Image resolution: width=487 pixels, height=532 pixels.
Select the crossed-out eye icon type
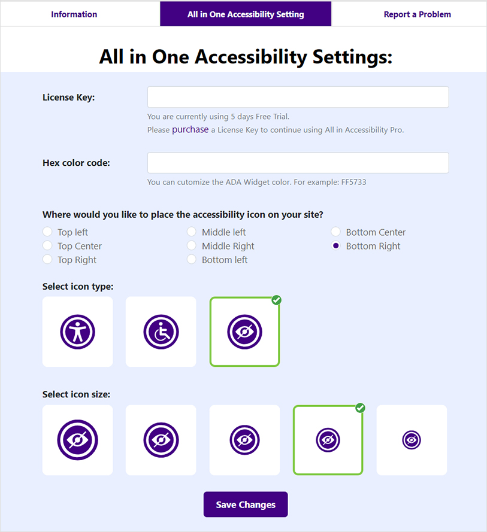244,332
